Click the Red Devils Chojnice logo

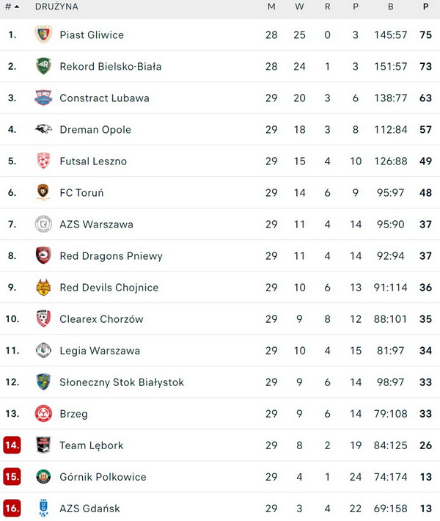(x=43, y=287)
